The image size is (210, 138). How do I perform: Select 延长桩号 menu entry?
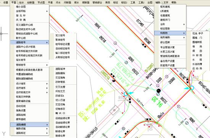[x=21, y=60]
